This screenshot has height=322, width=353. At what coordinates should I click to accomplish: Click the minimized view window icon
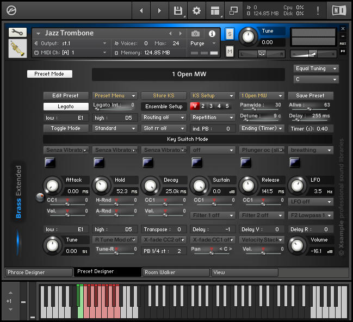[x=233, y=10]
